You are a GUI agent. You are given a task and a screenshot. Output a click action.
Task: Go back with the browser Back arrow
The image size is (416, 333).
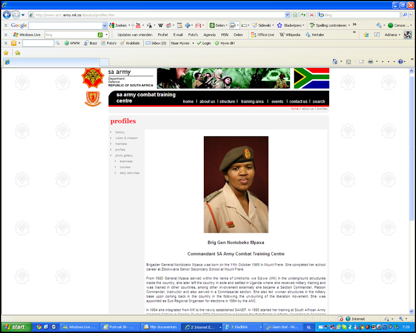pyautogui.click(x=7, y=15)
